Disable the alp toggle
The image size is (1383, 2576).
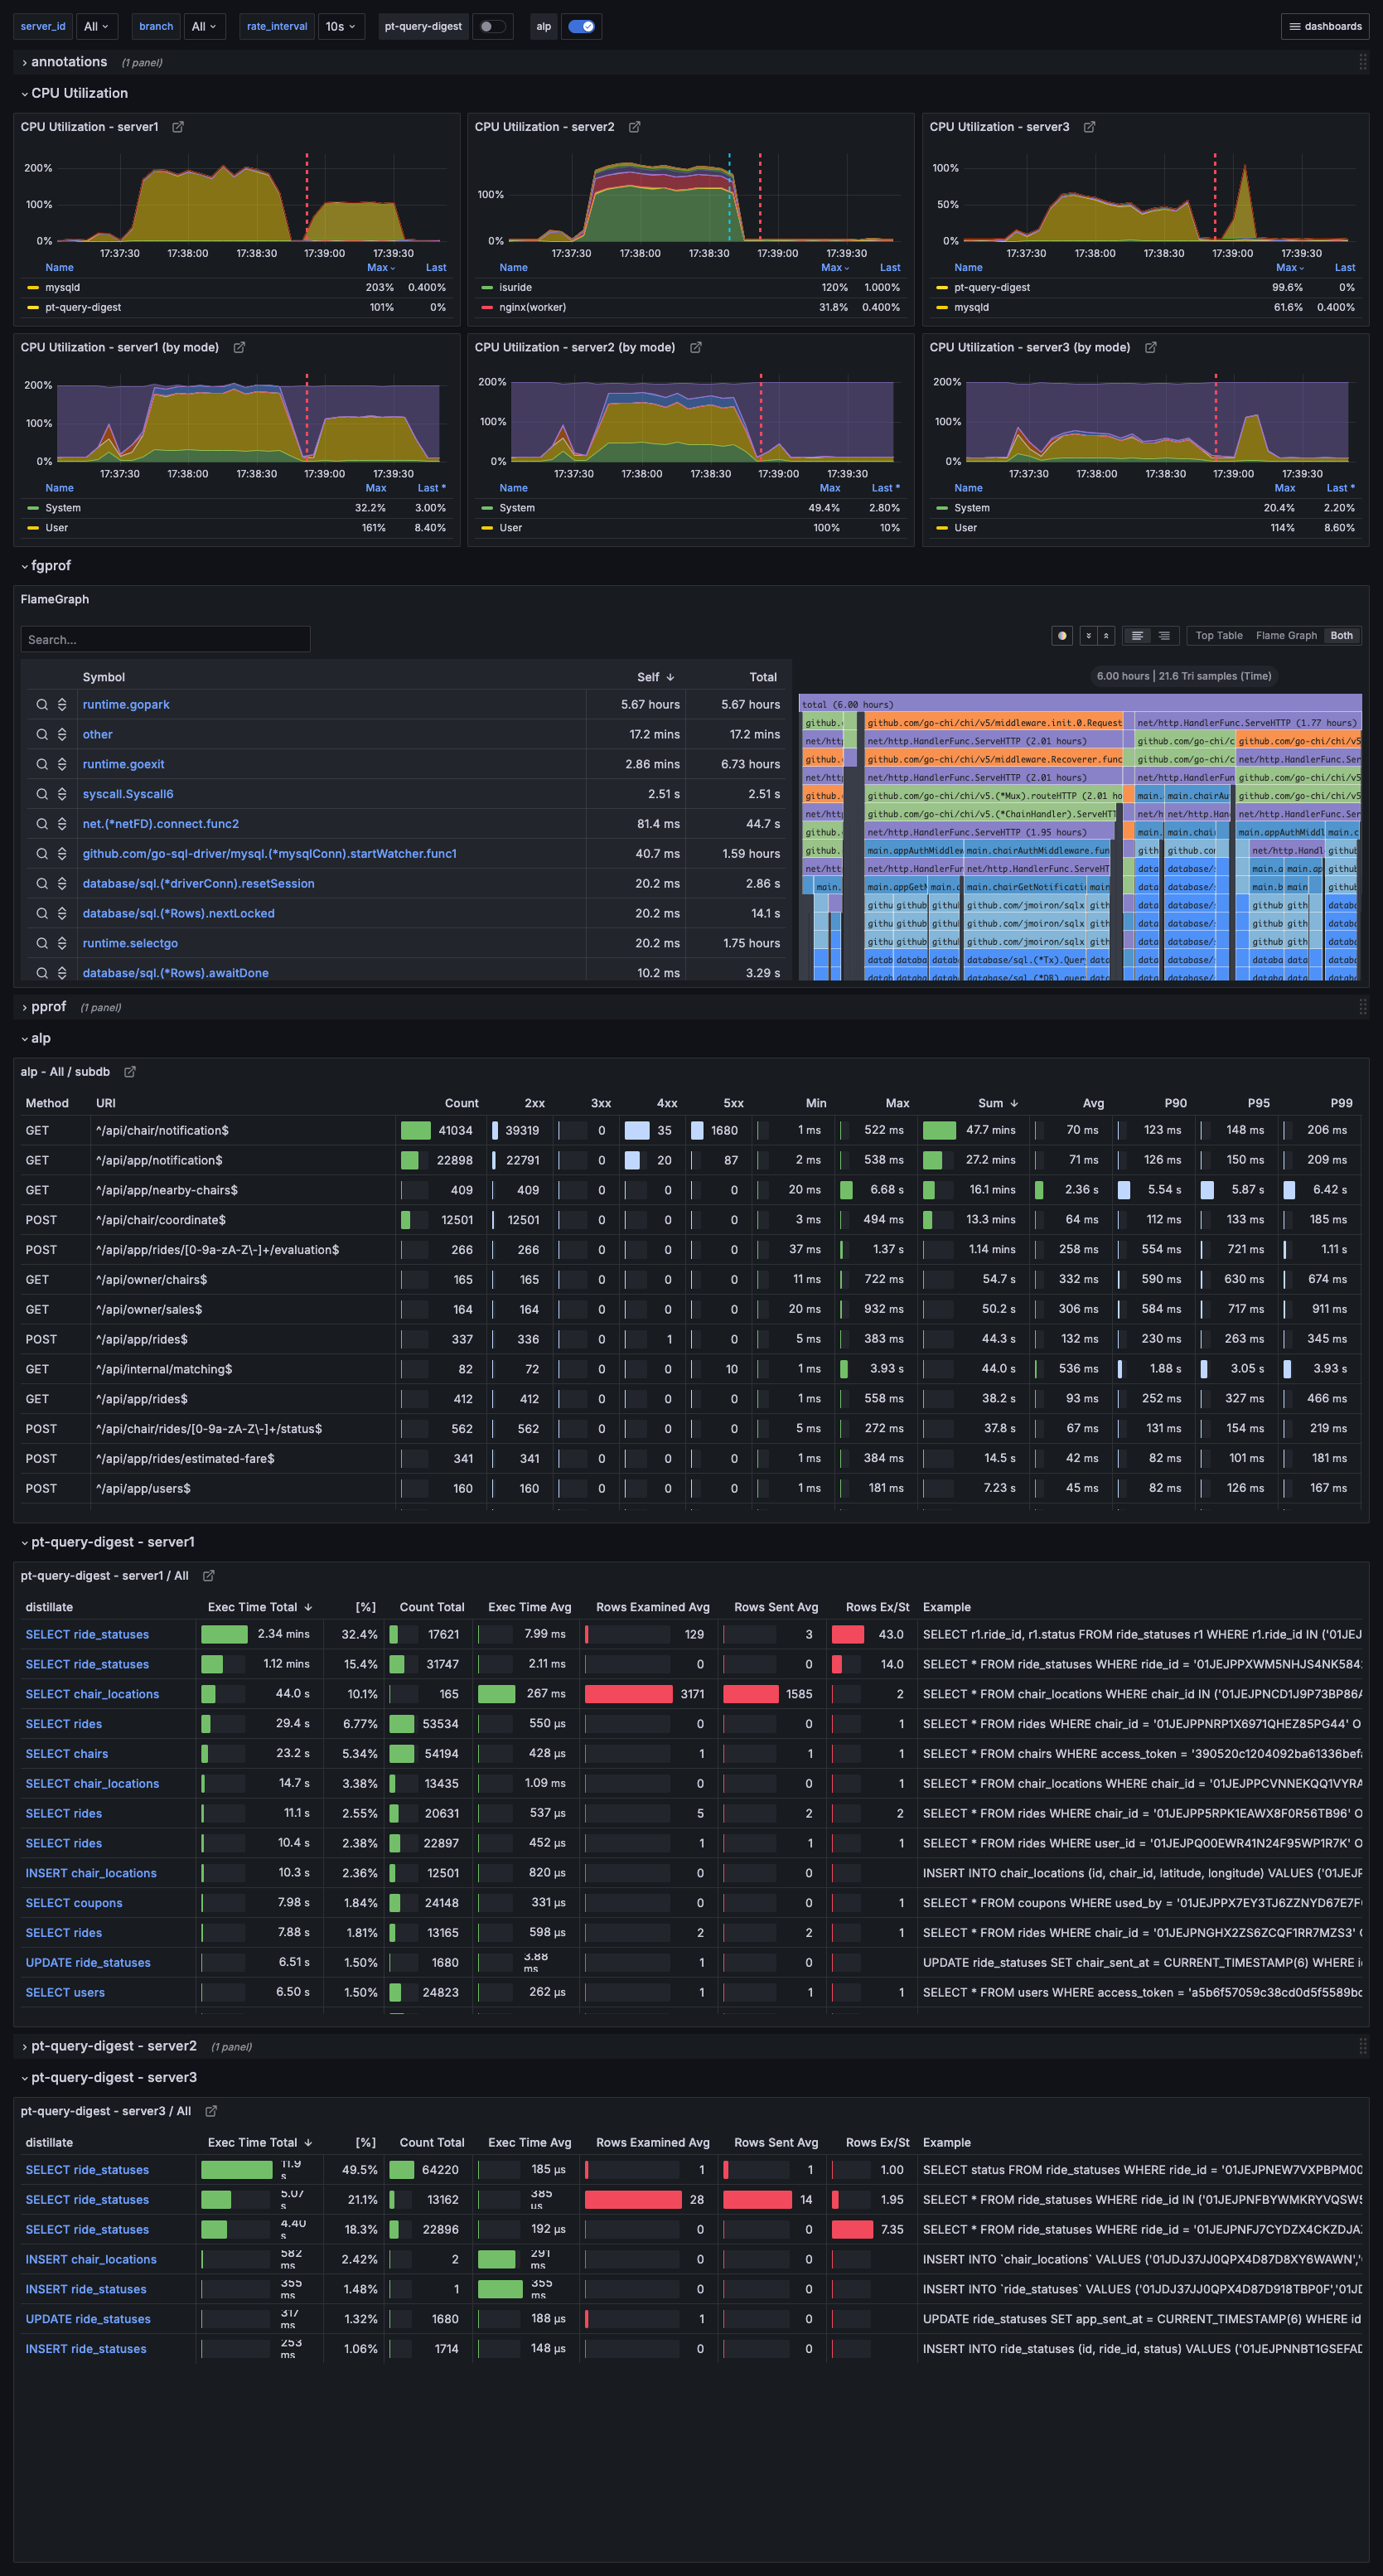[581, 26]
